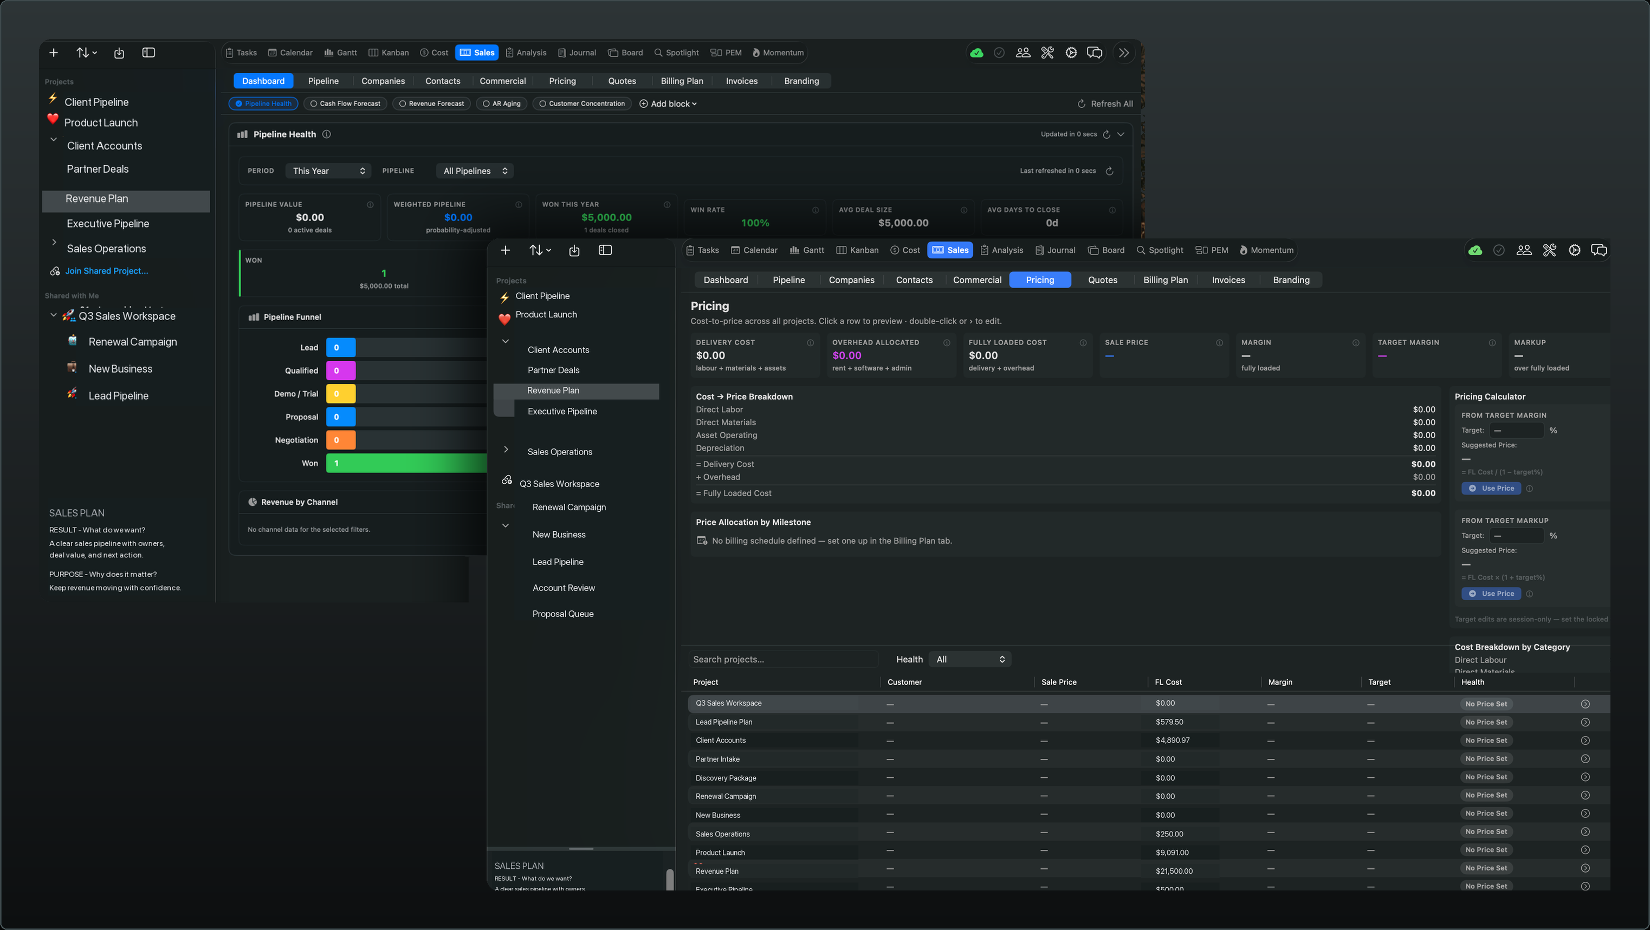Image resolution: width=1650 pixels, height=930 pixels.
Task: Switch to Kanban view in back window
Action: pos(389,53)
